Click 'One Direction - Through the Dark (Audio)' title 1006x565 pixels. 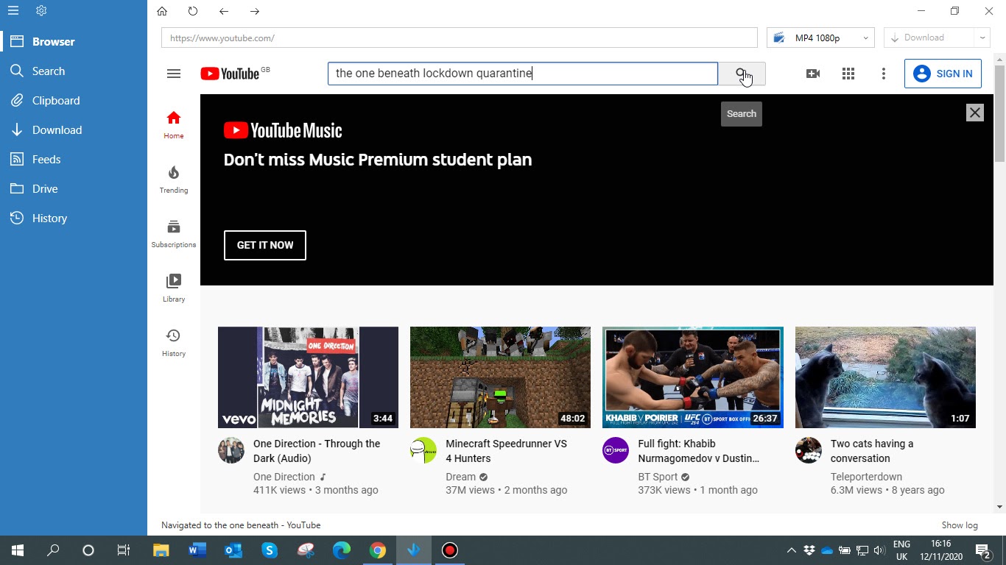pos(317,451)
